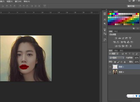
Task: Add a Hue/Saturation adjustment layer
Action: [x=114, y=42]
